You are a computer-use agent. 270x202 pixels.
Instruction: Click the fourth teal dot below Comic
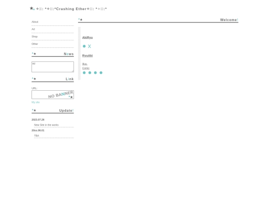pos(101,73)
